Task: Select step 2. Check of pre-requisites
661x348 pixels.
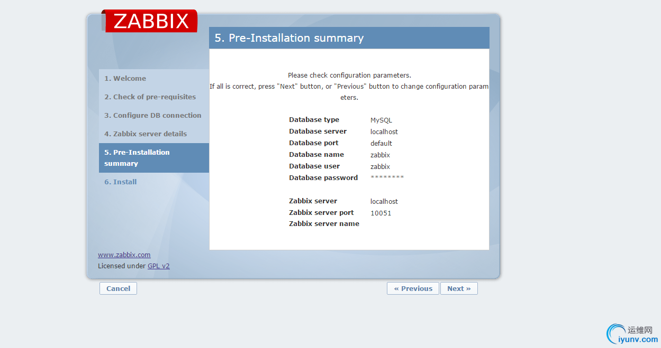Action: tap(154, 97)
